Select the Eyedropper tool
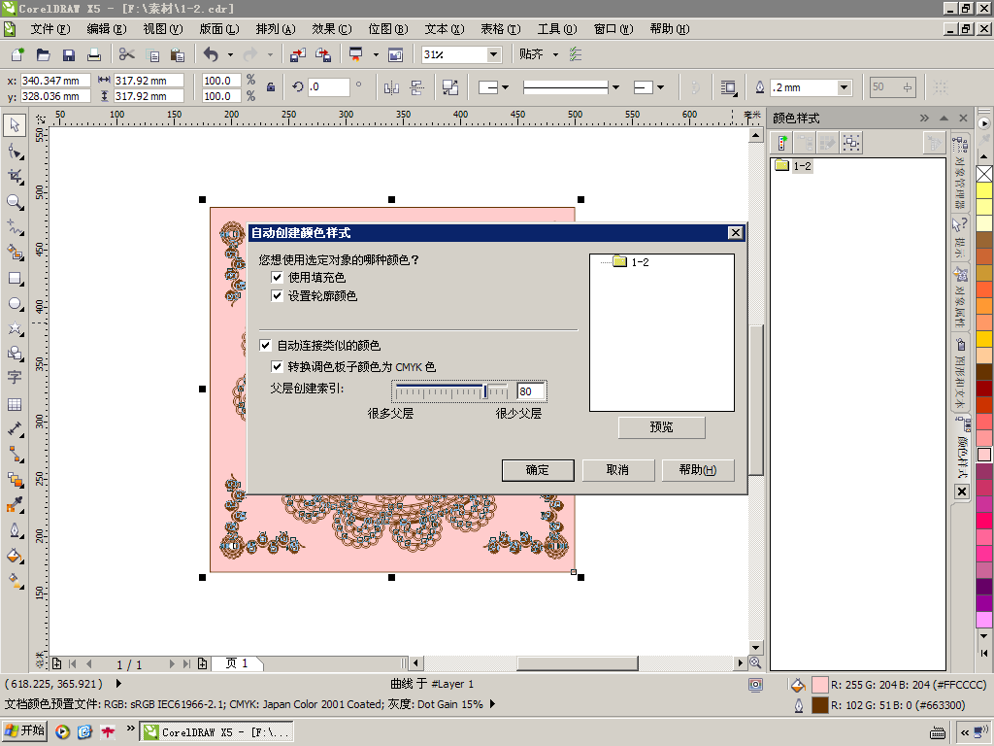Screen dimensions: 994x746 click(x=15, y=505)
